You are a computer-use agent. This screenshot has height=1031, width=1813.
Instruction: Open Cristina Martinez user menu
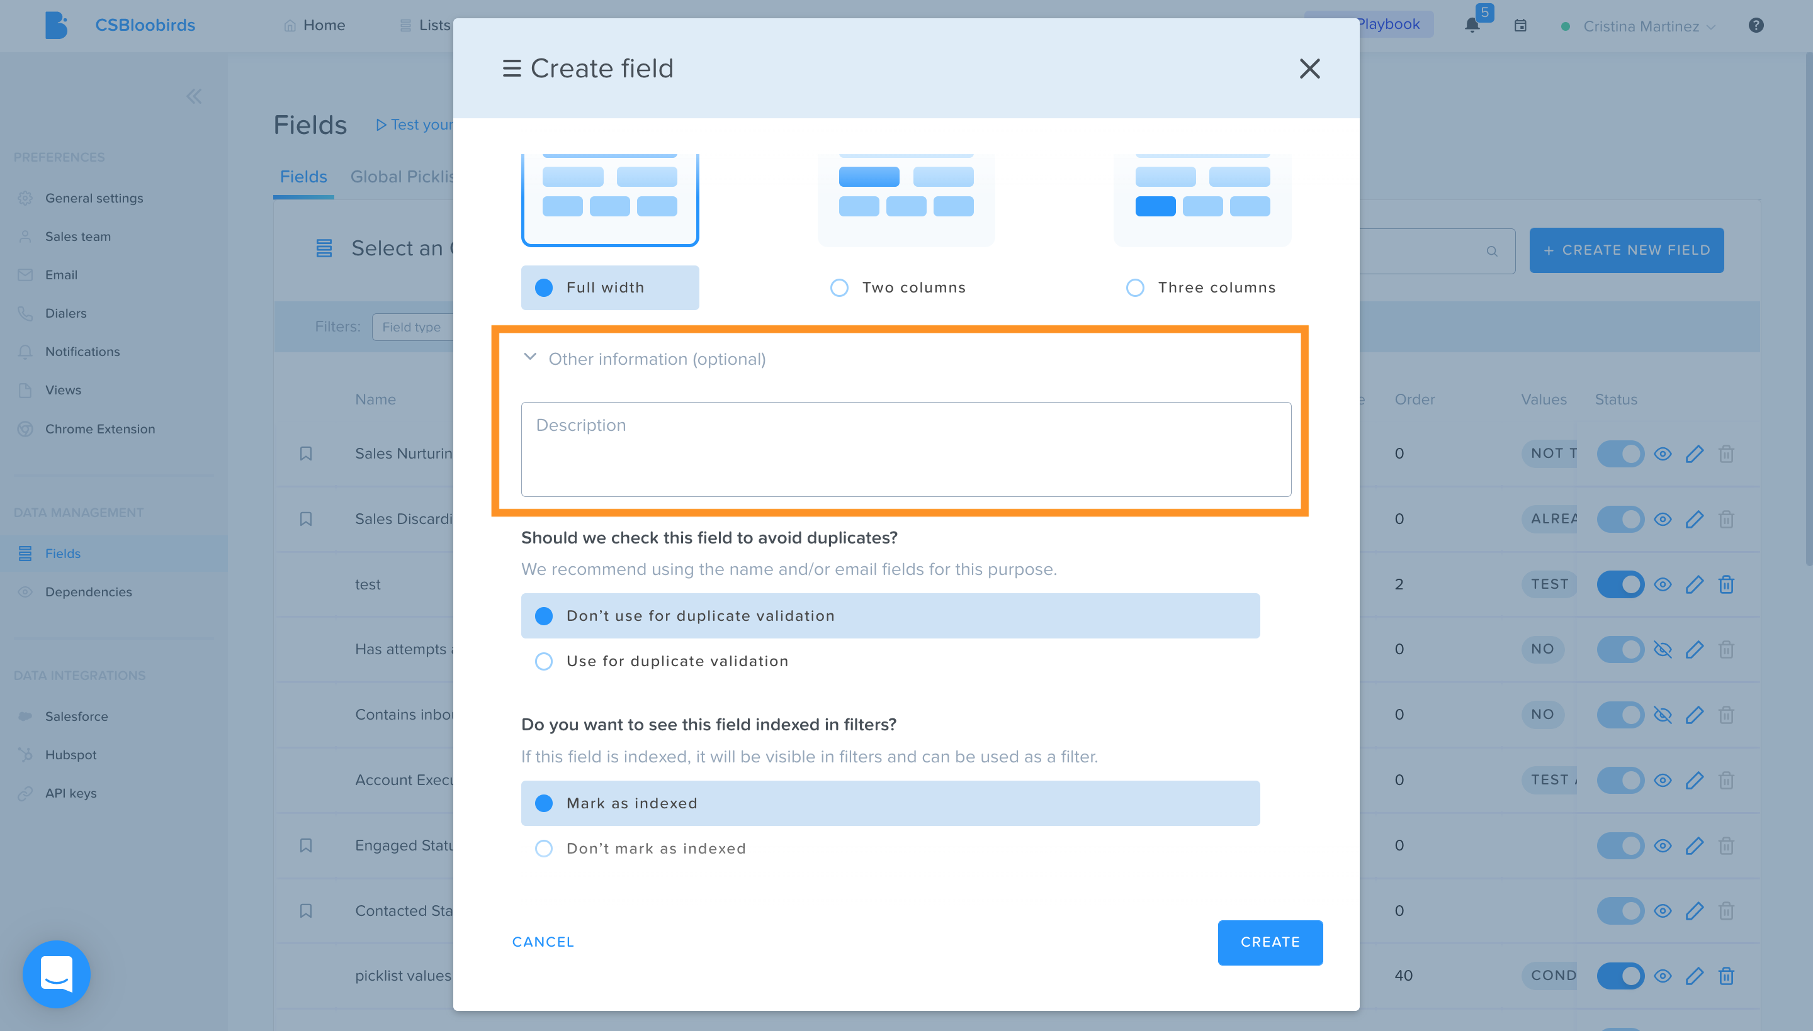coord(1639,26)
